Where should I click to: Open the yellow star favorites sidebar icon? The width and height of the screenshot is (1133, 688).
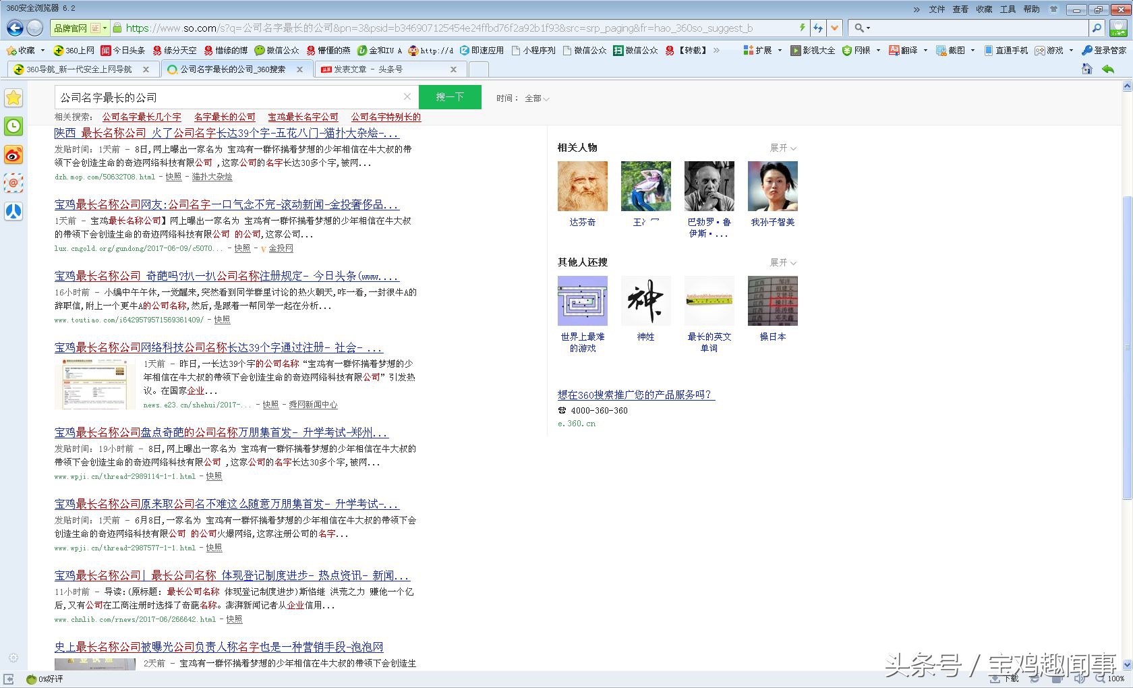(13, 98)
